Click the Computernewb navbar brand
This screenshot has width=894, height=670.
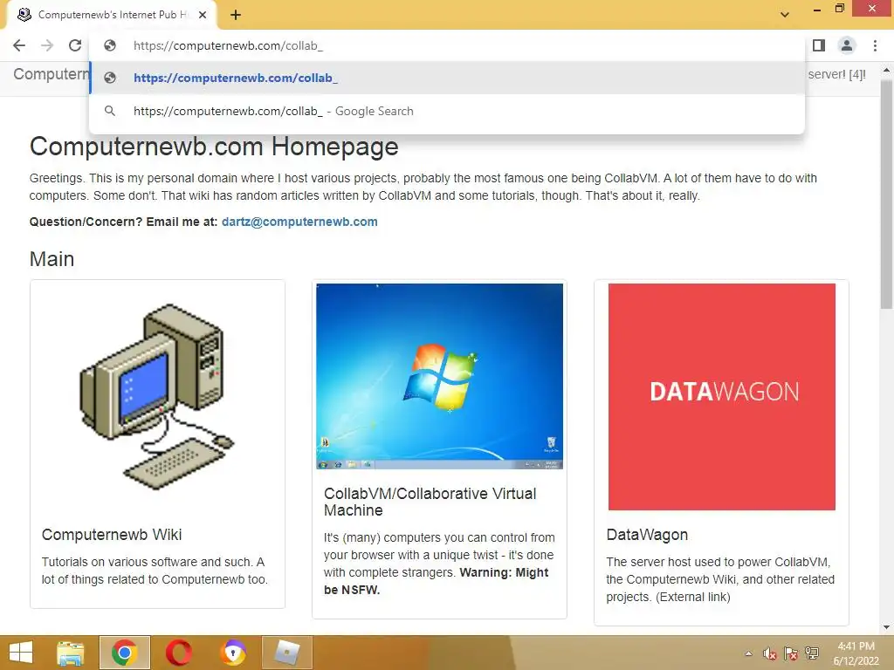tap(52, 74)
